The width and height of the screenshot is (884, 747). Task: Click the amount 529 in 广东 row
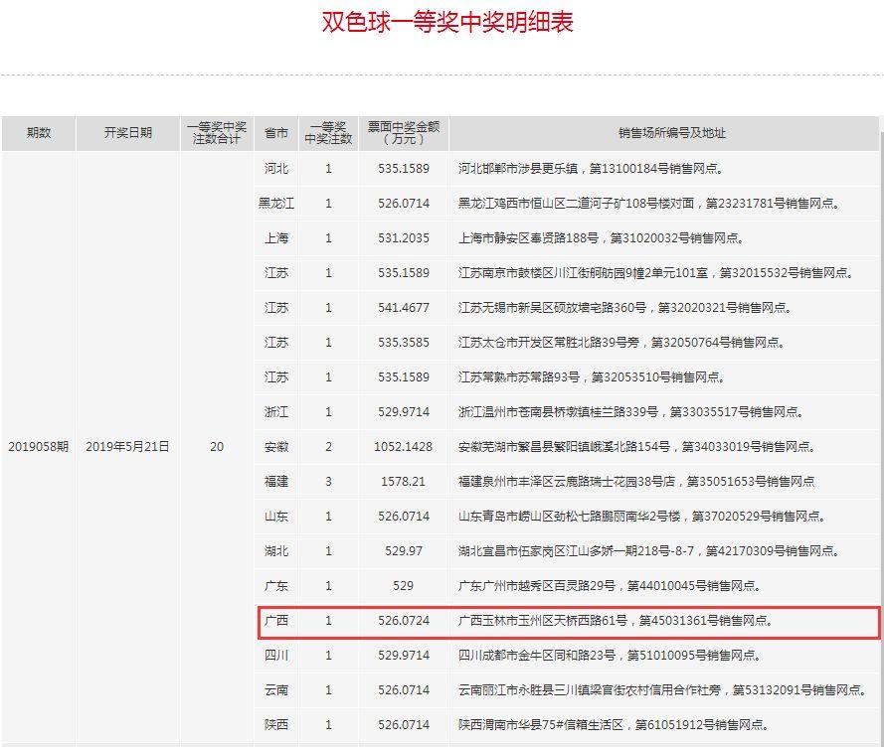click(403, 586)
